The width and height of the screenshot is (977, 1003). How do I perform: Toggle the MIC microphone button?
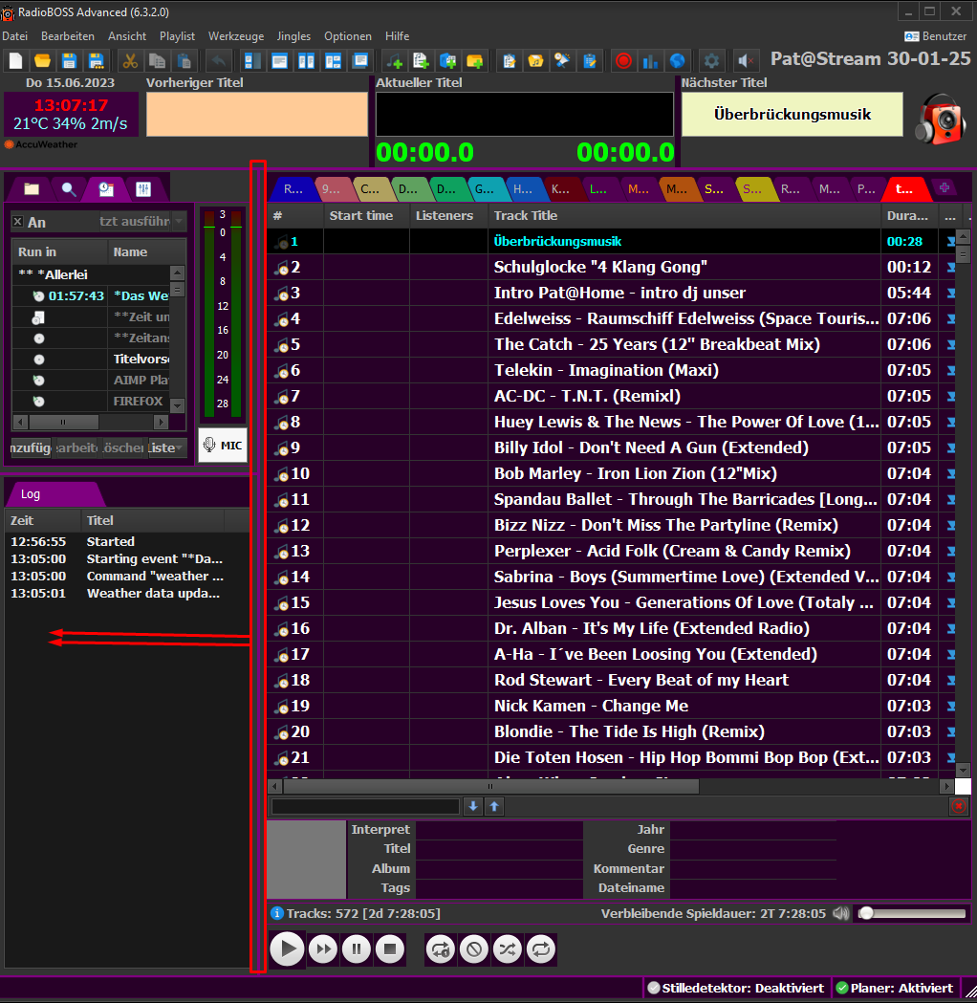[223, 445]
